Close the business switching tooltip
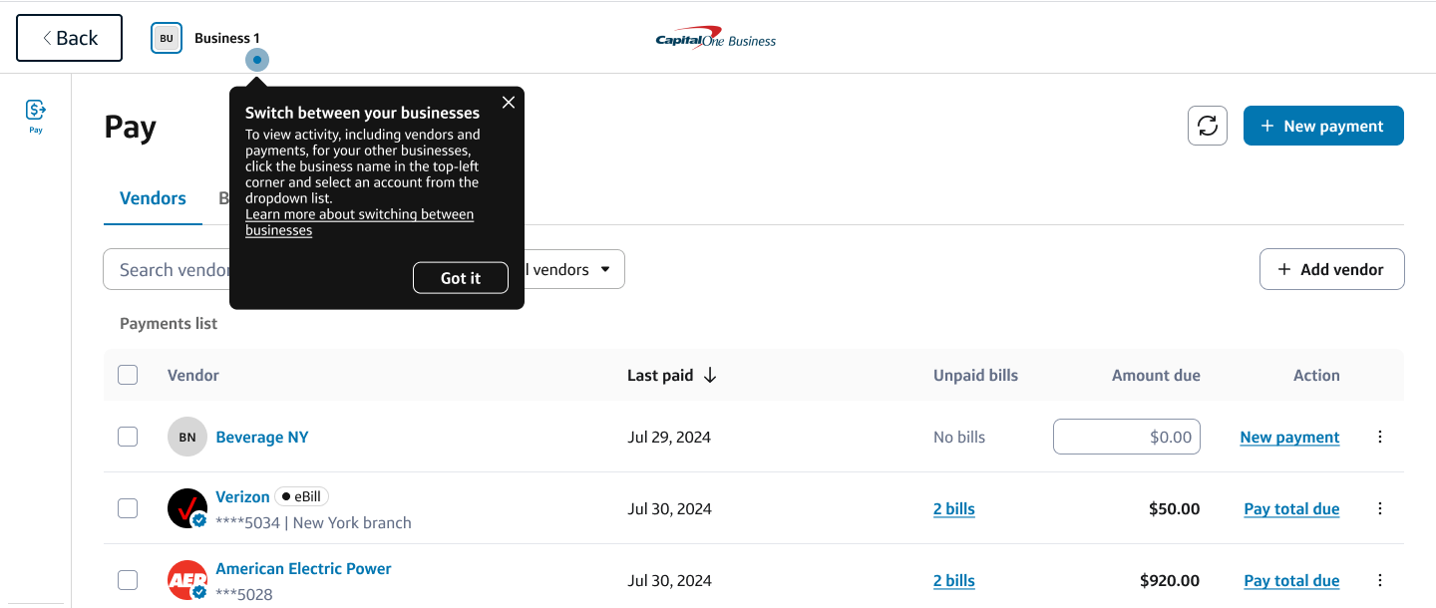This screenshot has height=608, width=1436. coord(509,103)
